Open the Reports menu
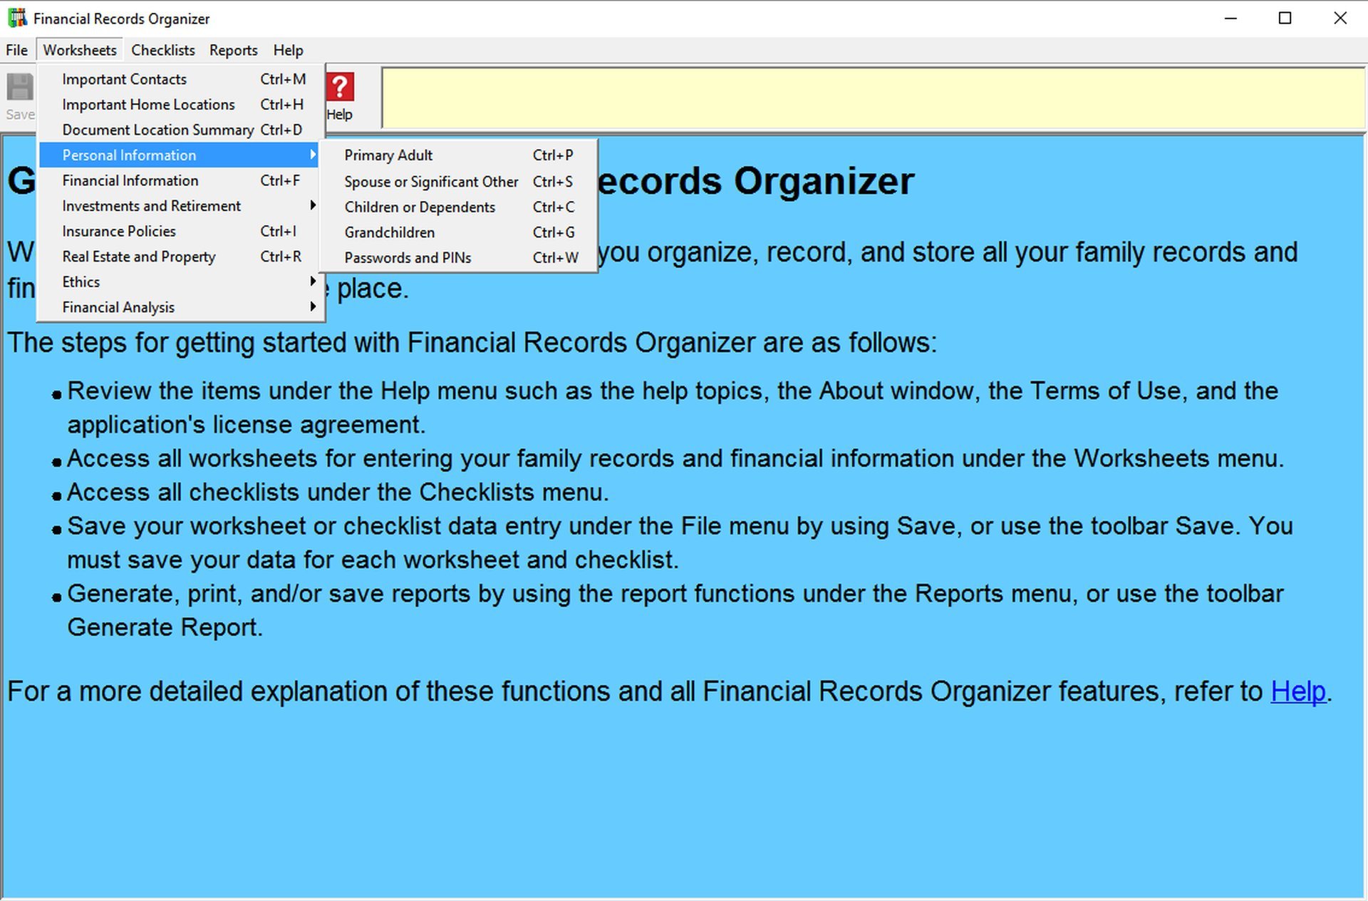This screenshot has height=901, width=1368. [x=233, y=50]
